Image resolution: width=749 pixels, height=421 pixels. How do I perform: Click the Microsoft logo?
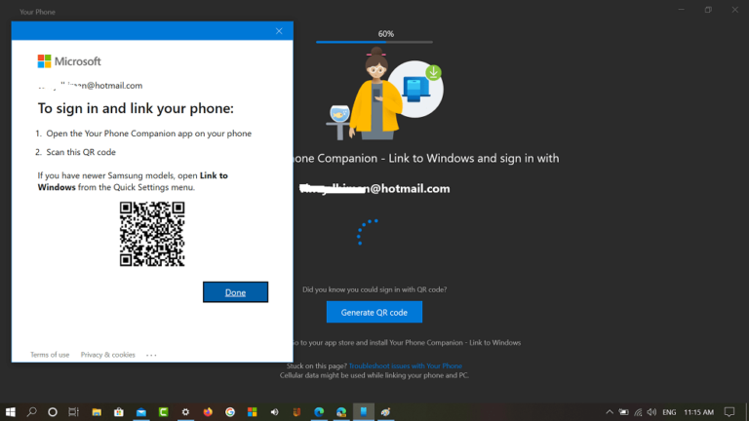coord(69,61)
